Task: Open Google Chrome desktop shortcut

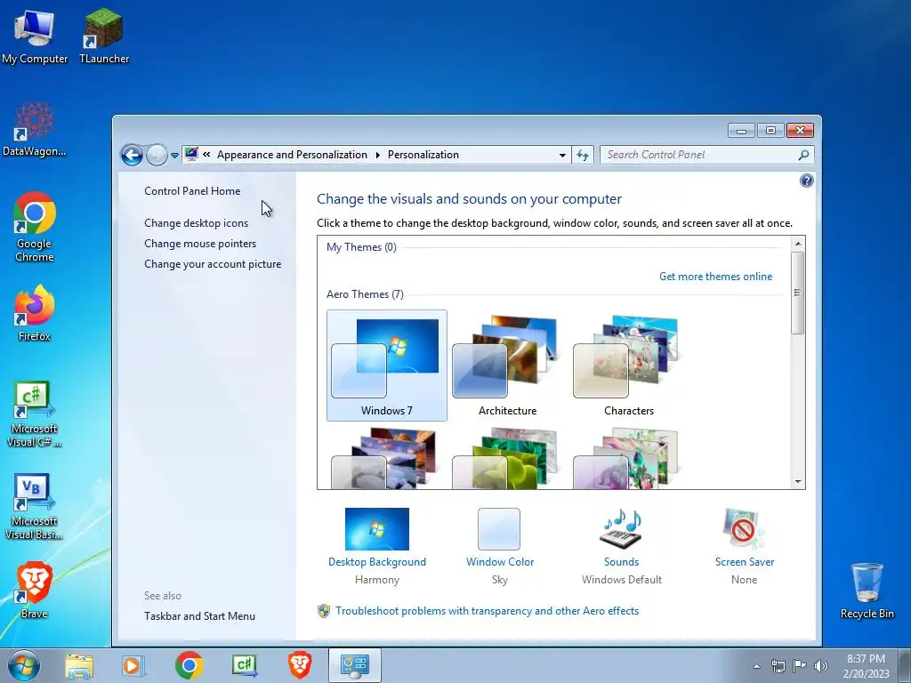Action: tap(35, 227)
